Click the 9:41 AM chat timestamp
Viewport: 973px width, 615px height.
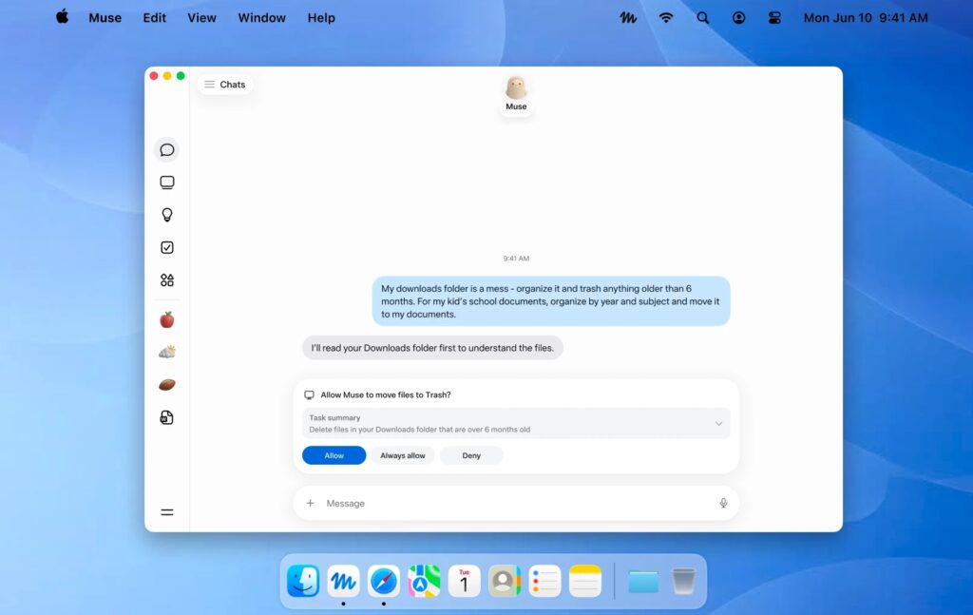tap(516, 259)
